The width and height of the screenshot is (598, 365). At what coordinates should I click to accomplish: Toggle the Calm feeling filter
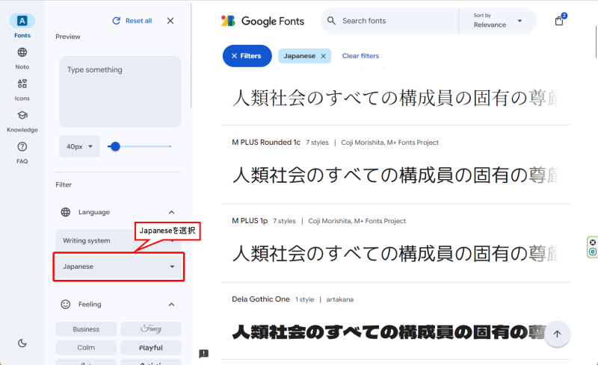(x=86, y=348)
